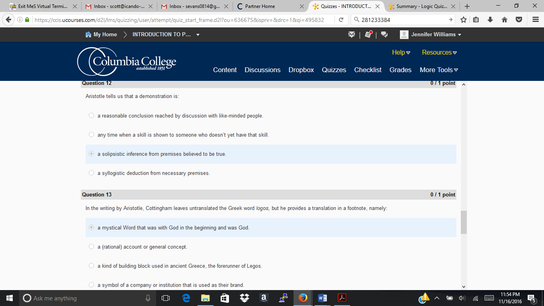Open Dropbox from the taskbar
The width and height of the screenshot is (544, 306).
[x=245, y=298]
